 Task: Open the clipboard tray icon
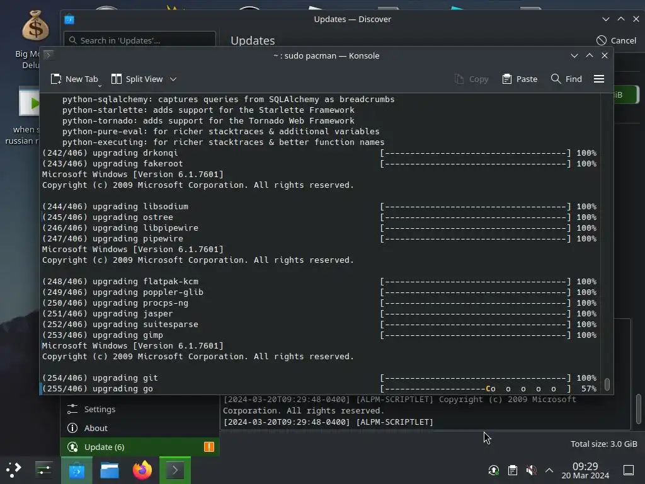coord(513,470)
